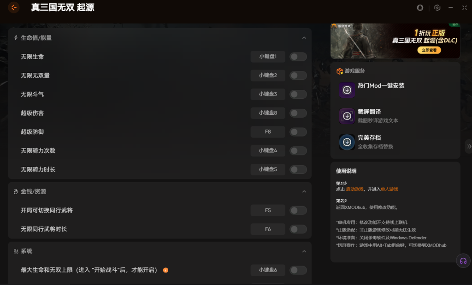Turn on the 超级伤害 switch
This screenshot has height=285, width=472.
(x=298, y=113)
